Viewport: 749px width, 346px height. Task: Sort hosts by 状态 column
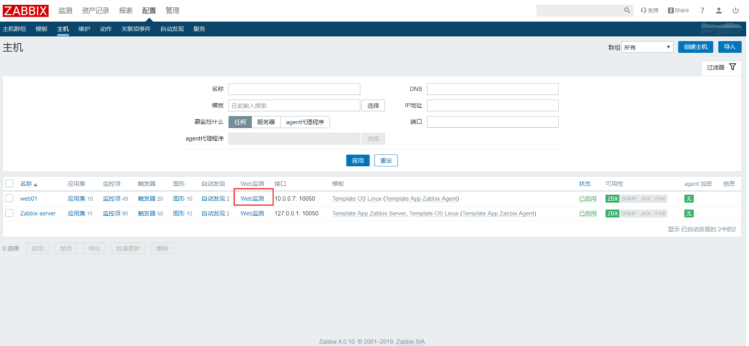coord(585,184)
